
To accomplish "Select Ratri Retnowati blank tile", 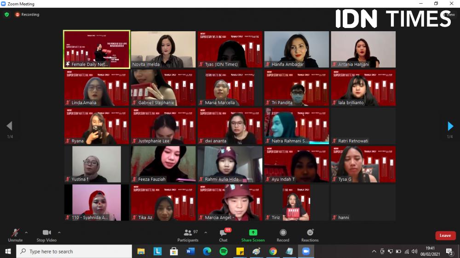I will [x=363, y=126].
